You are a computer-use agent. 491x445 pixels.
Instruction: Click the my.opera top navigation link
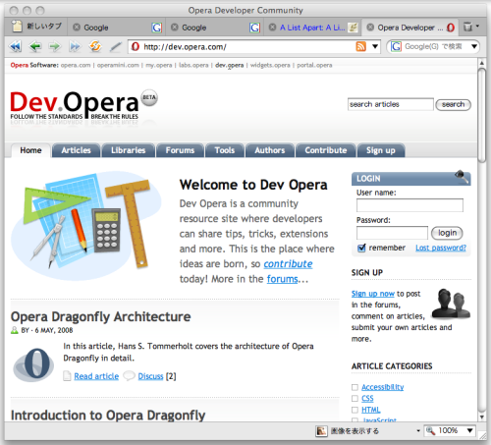point(159,65)
